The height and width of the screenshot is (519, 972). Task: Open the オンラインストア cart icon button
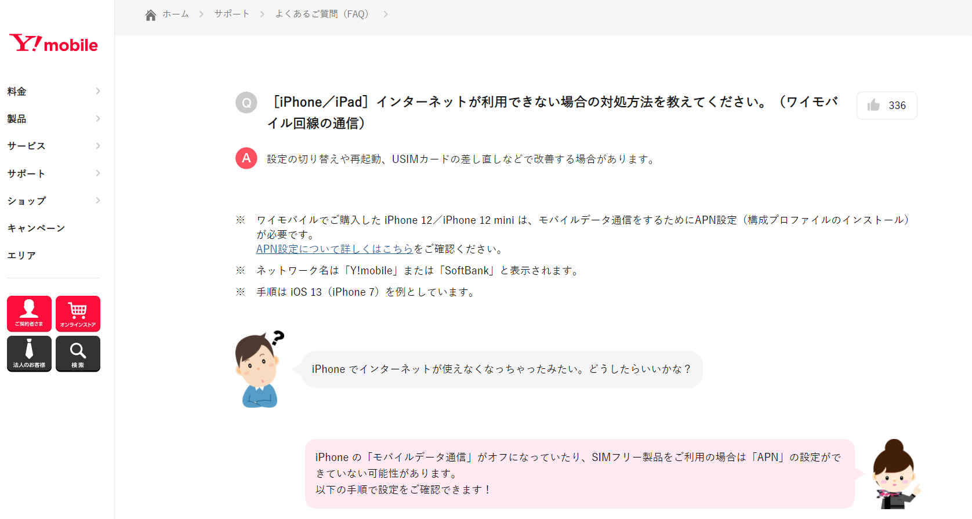point(78,314)
